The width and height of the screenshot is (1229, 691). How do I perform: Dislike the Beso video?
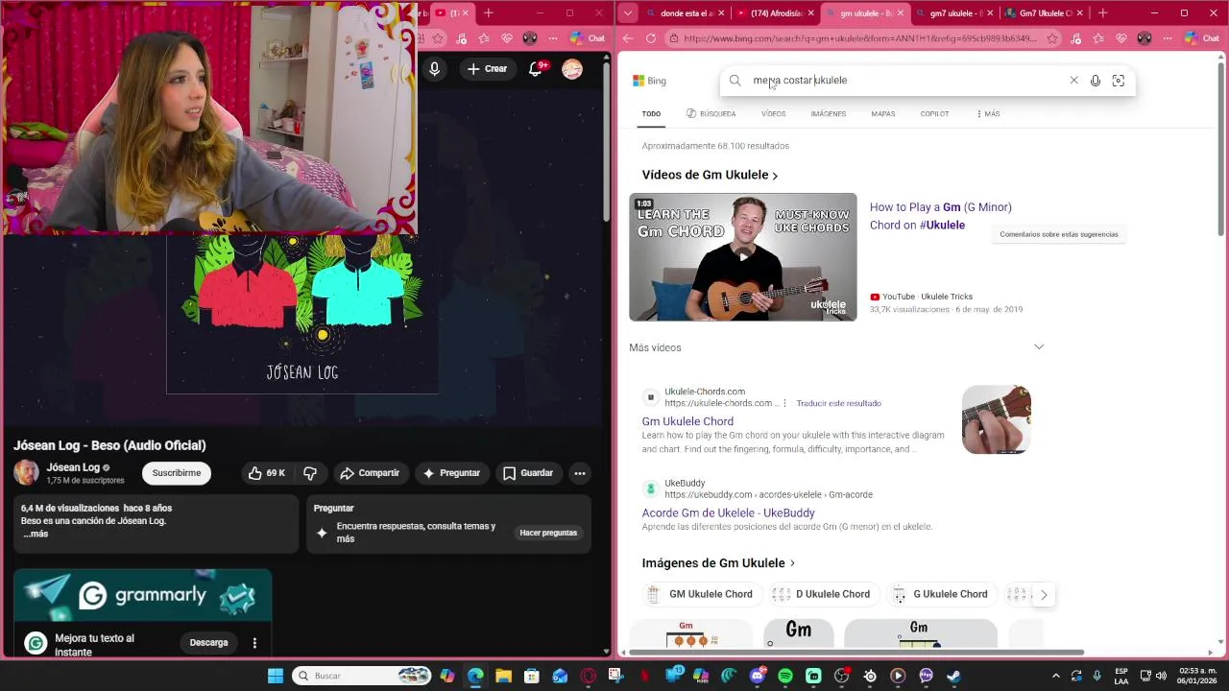coord(310,473)
